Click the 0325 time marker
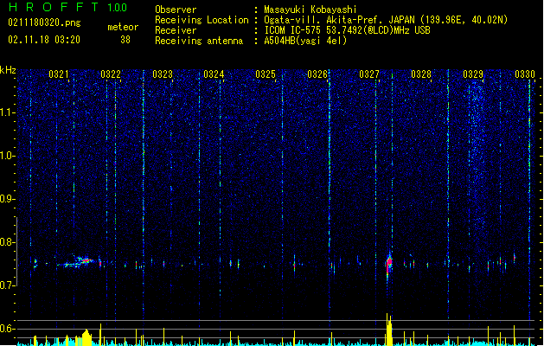 266,74
